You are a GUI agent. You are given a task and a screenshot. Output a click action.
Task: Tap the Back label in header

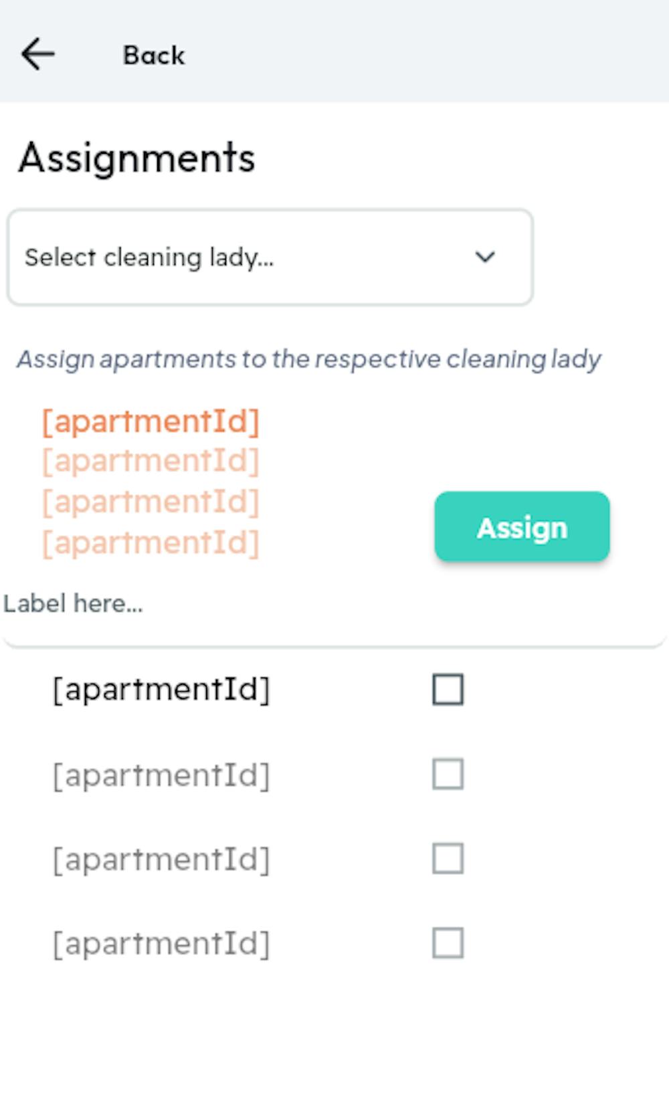tap(153, 56)
